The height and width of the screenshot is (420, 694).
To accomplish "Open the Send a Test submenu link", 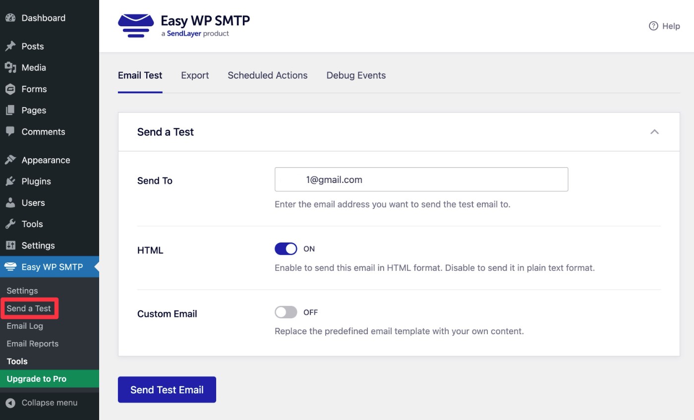I will (29, 308).
